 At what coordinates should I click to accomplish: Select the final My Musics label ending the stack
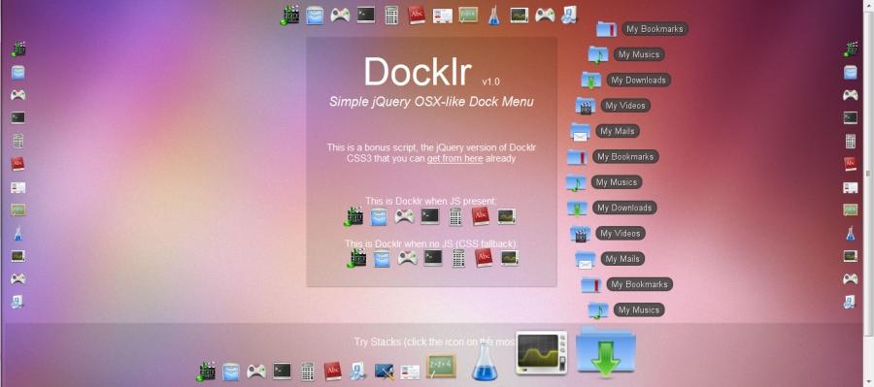tap(639, 310)
